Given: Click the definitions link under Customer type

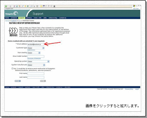Looking at the screenshot, I should click(31, 50).
